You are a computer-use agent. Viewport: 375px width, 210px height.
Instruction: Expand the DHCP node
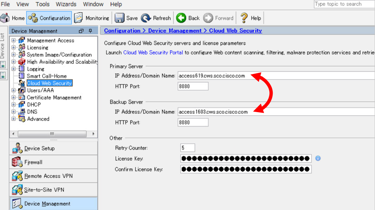(14, 104)
